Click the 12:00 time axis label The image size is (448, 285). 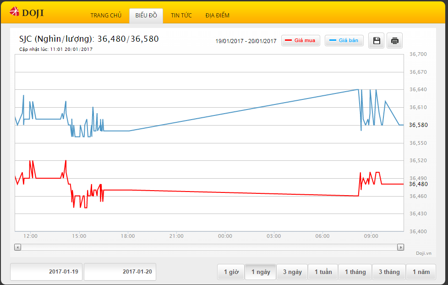pos(30,236)
